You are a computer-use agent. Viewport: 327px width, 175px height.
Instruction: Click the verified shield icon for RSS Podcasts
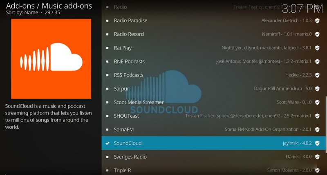coord(317,75)
